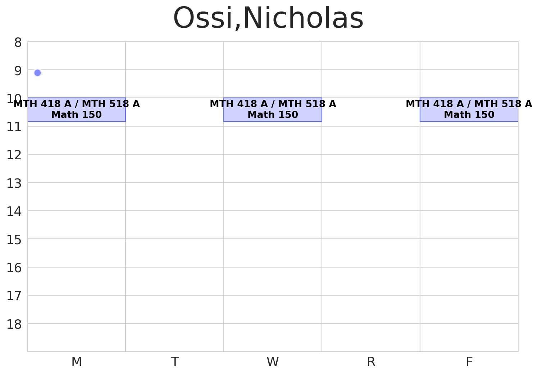Click the 12 hour axis label
This screenshot has width=538, height=374.
pos(14,155)
